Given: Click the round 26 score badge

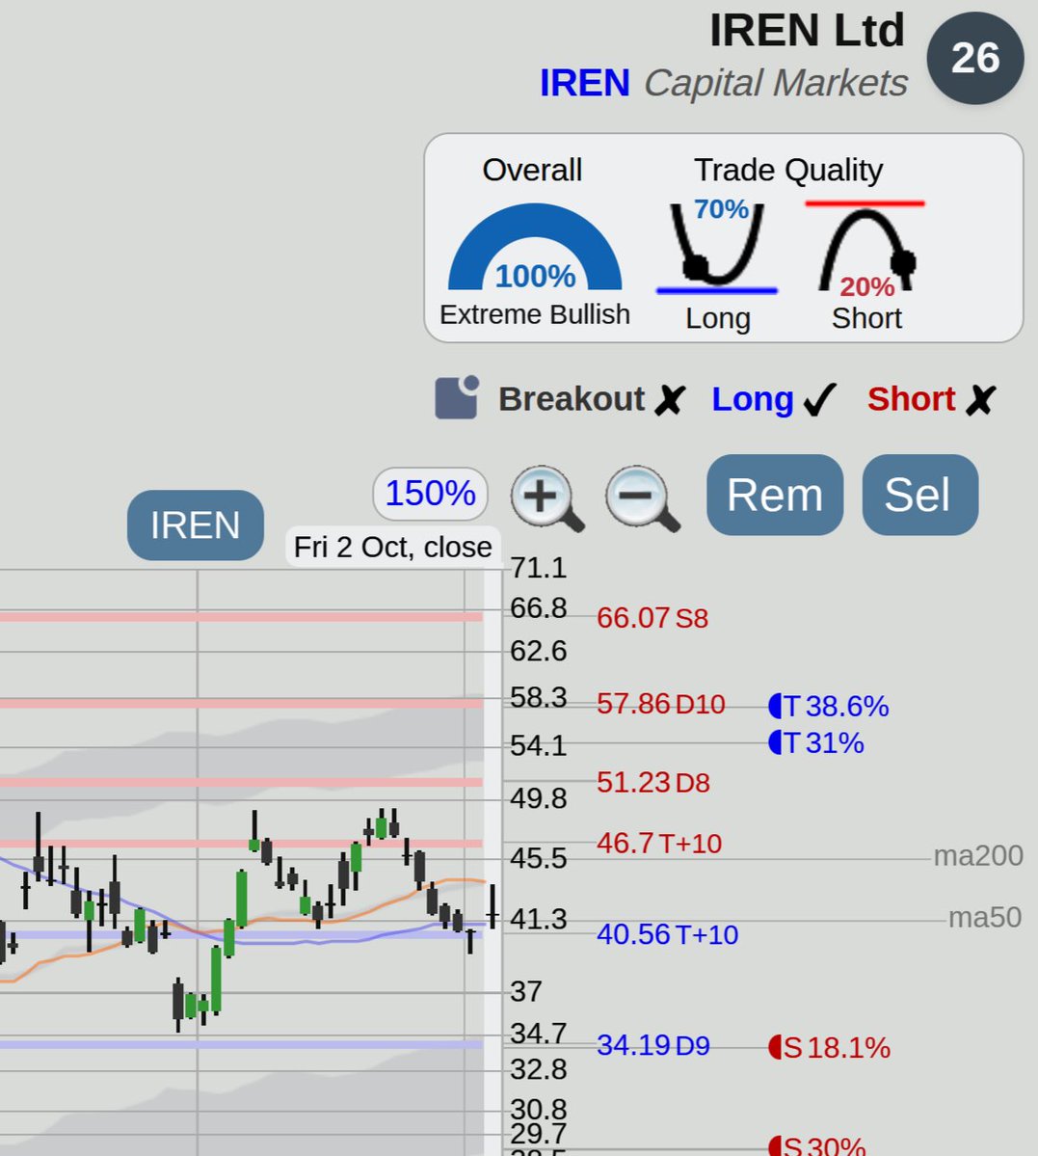Looking at the screenshot, I should coord(975,58).
